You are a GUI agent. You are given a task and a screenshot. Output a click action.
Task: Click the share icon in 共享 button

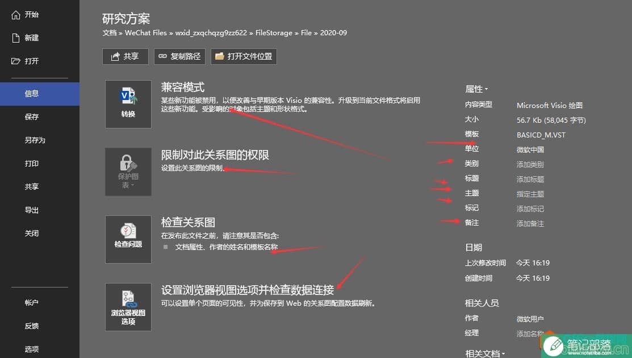tap(115, 56)
